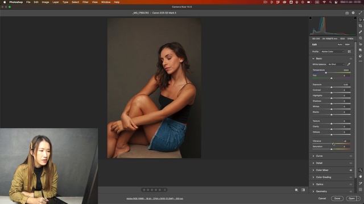The width and height of the screenshot is (364, 204).
Task: Toggle Detail panel visibility eye
Action: coord(351,163)
